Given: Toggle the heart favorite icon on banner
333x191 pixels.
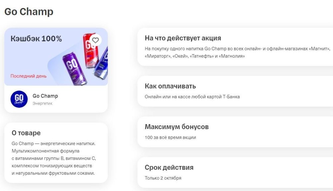Looking at the screenshot, I should point(95,40).
